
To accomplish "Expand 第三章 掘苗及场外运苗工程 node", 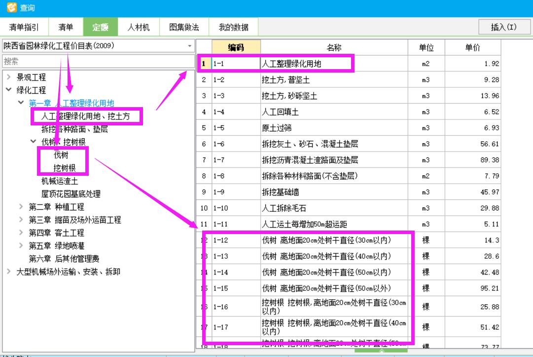I will (21, 220).
